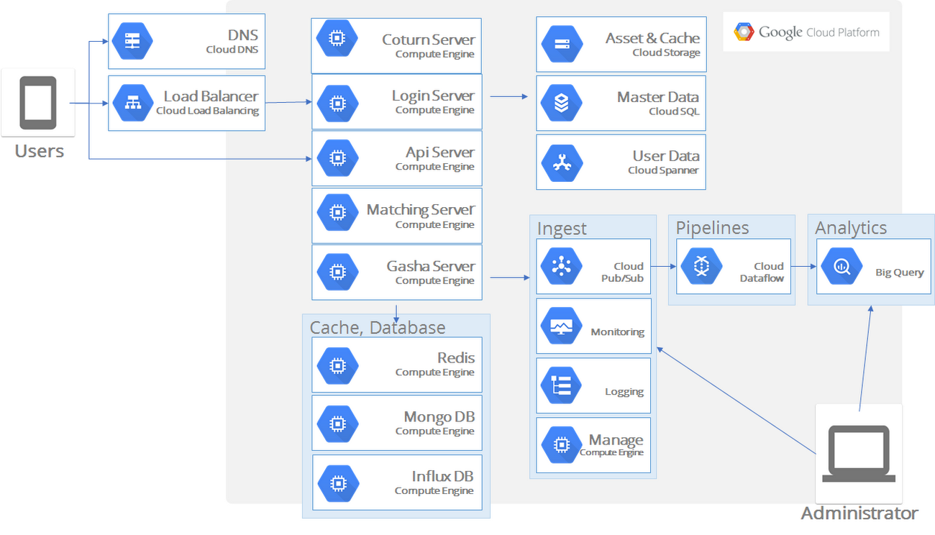Select the Influx DB label
Image resolution: width=935 pixels, height=535 pixels.
[x=443, y=476]
